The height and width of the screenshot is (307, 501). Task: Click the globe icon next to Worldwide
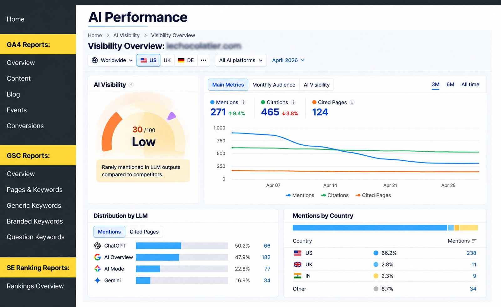[95, 60]
